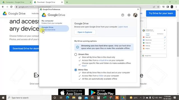This screenshot has width=179, height=100.
Task: Click Google Drive logo on webpage
Action: (x=14, y=14)
